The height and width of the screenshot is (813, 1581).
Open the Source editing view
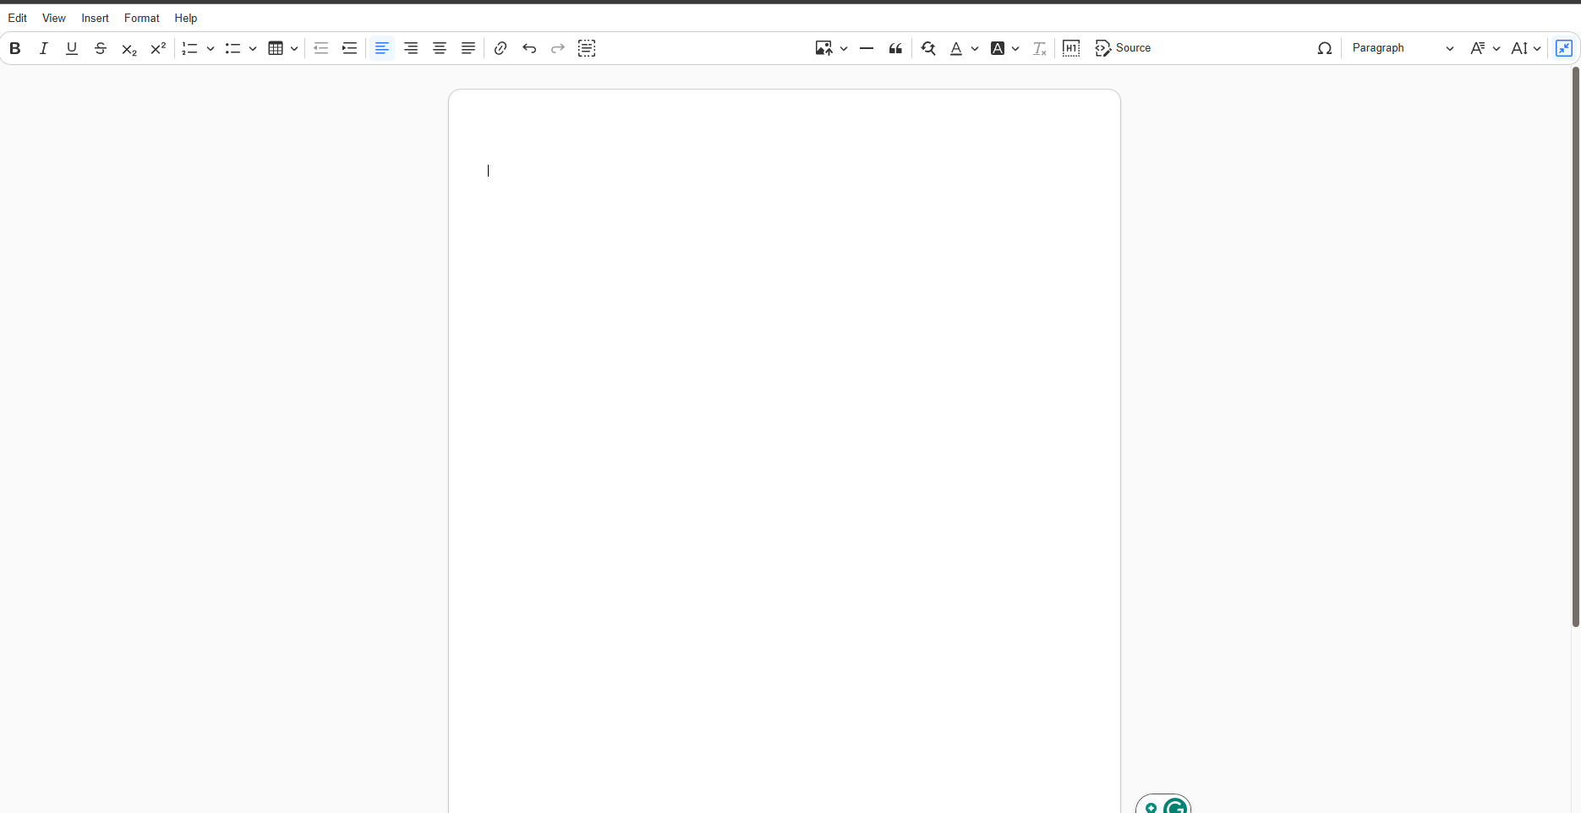1123,48
